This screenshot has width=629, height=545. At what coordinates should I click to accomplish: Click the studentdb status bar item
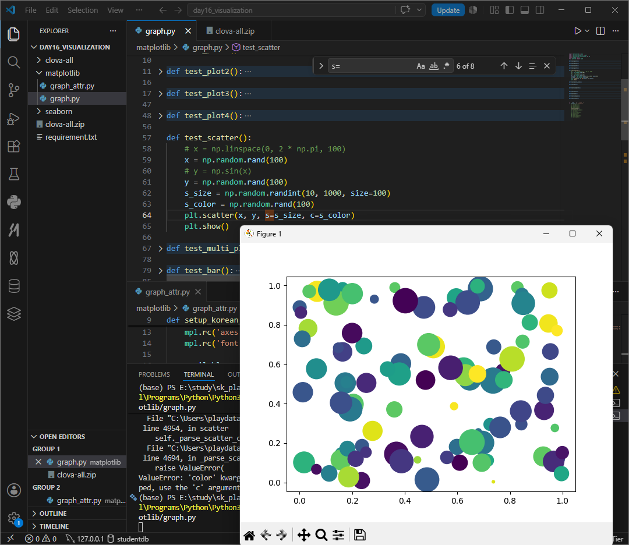pyautogui.click(x=128, y=539)
